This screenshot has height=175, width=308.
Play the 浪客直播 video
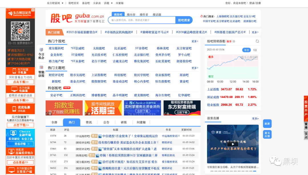pyautogui.click(x=233, y=144)
